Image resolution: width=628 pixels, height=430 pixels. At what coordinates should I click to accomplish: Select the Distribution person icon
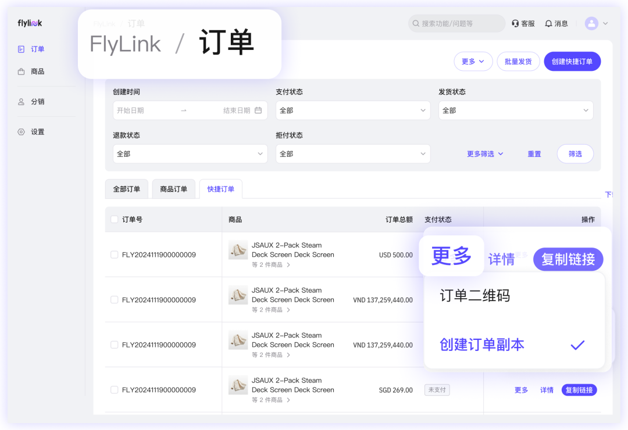(x=22, y=102)
